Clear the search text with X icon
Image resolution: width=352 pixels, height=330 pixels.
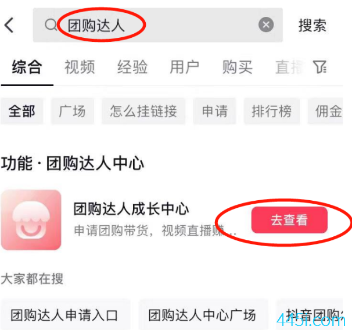(266, 24)
